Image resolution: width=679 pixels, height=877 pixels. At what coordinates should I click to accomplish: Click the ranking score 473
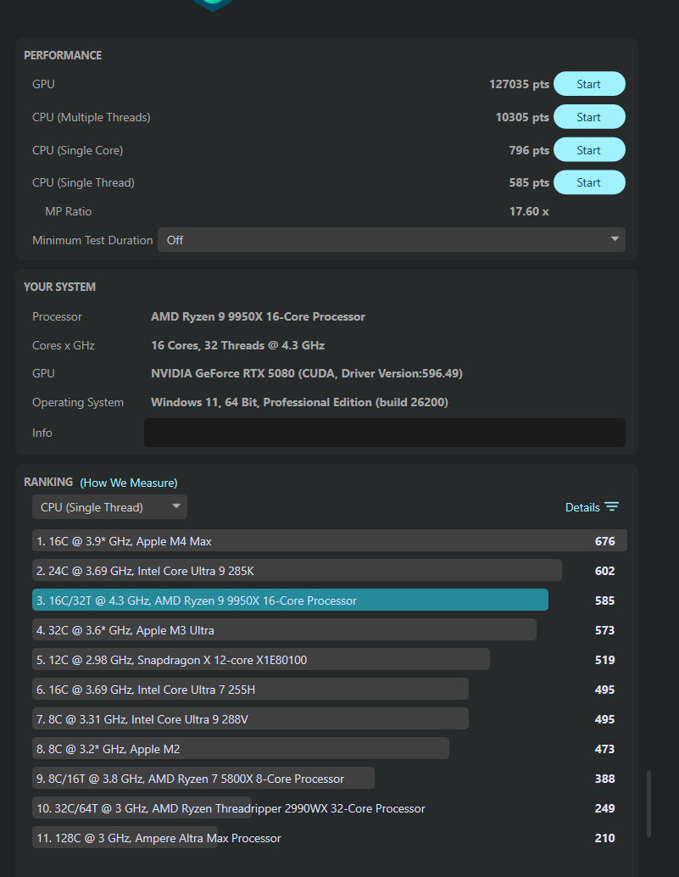coord(604,748)
